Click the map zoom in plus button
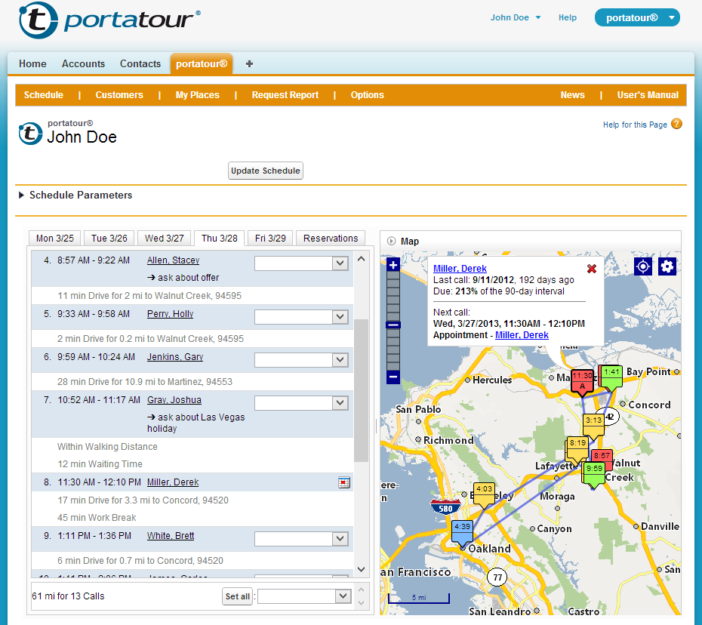 393,265
